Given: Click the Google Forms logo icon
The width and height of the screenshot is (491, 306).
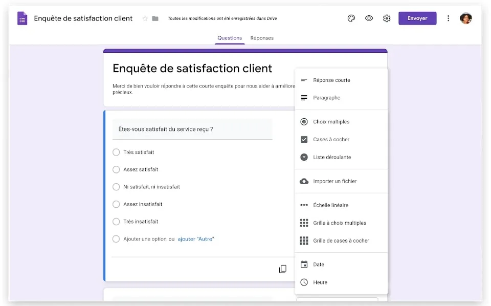Looking at the screenshot, I should [22, 18].
